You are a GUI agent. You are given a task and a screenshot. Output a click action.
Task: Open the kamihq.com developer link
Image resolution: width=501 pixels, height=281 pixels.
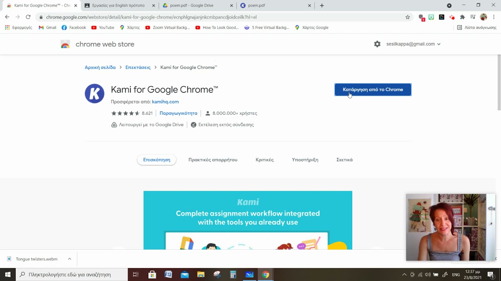click(165, 102)
